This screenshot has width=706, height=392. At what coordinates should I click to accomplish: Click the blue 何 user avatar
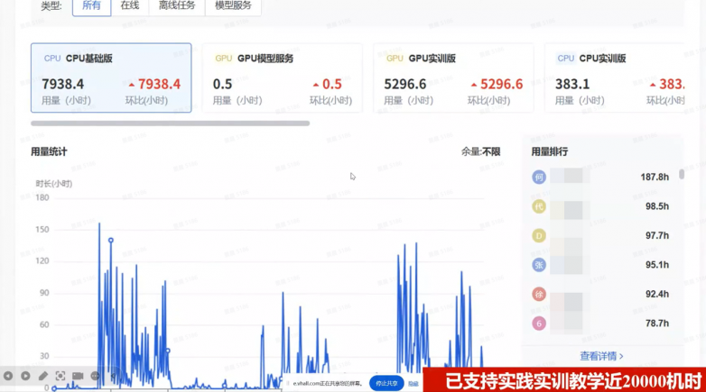[539, 178]
